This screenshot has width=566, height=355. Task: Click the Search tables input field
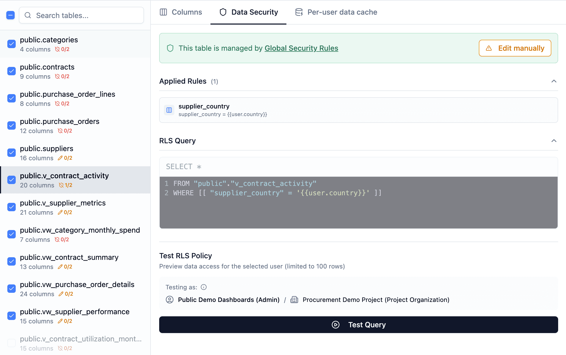click(81, 15)
